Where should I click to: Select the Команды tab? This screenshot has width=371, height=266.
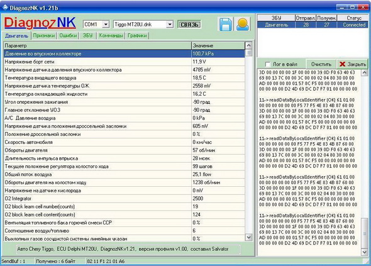click(111, 35)
